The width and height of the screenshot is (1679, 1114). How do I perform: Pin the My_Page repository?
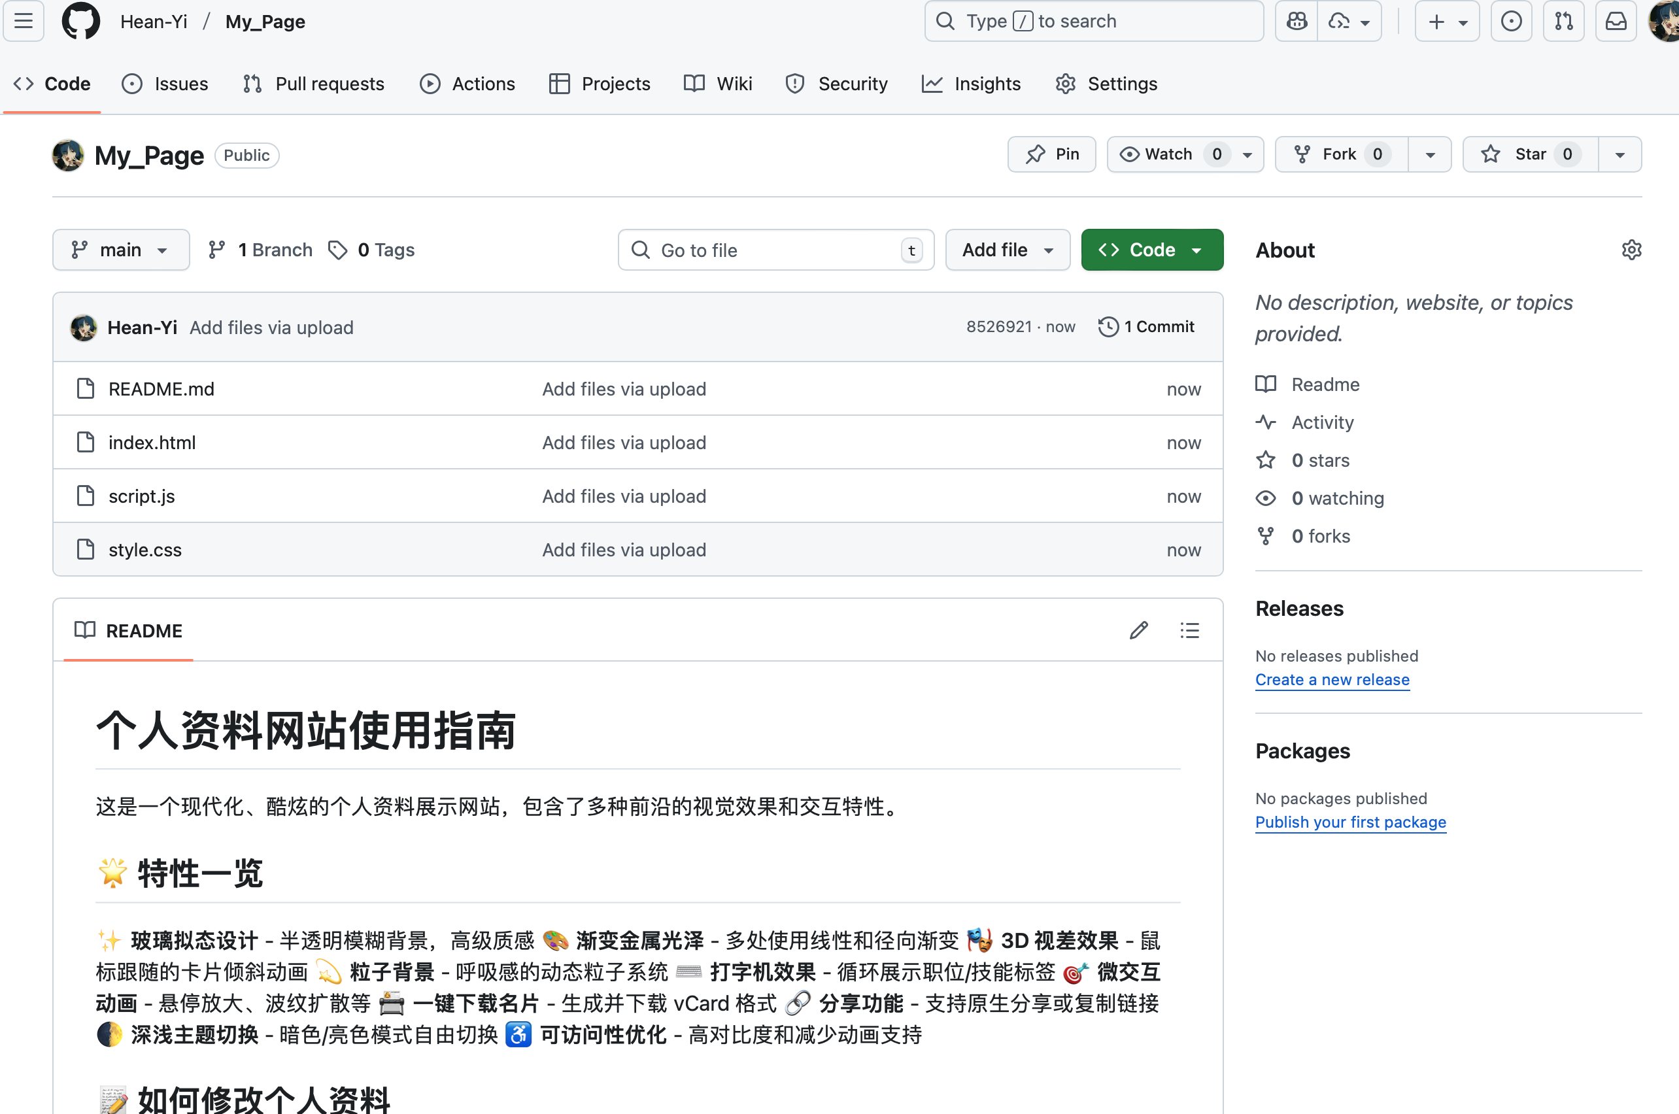point(1051,154)
